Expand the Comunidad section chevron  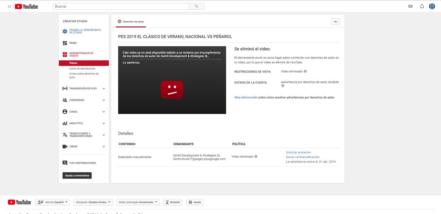104,100
